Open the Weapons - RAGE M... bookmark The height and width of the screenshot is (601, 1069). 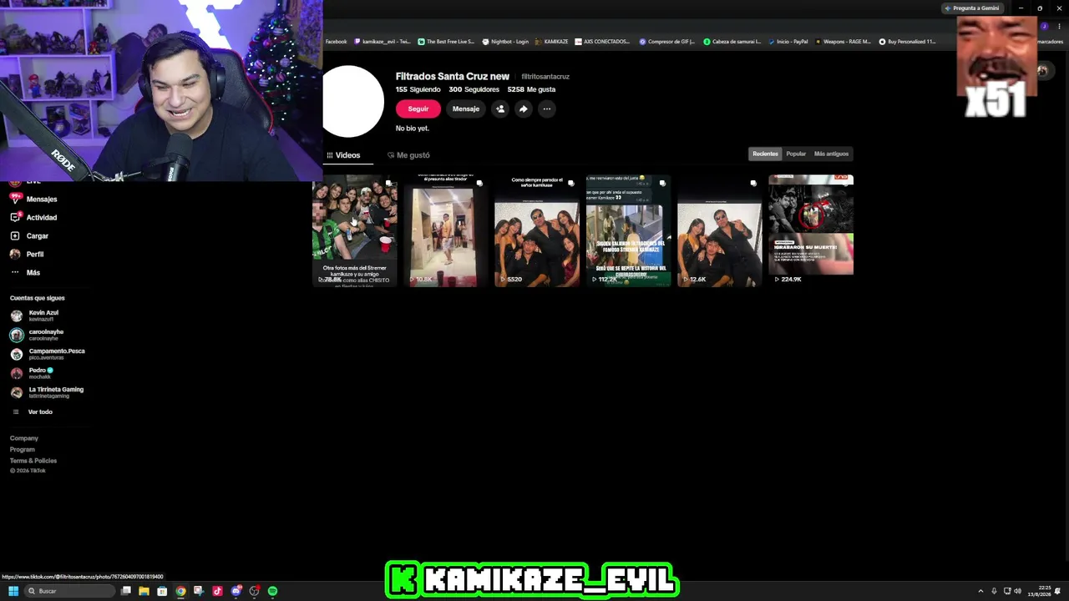pyautogui.click(x=843, y=42)
